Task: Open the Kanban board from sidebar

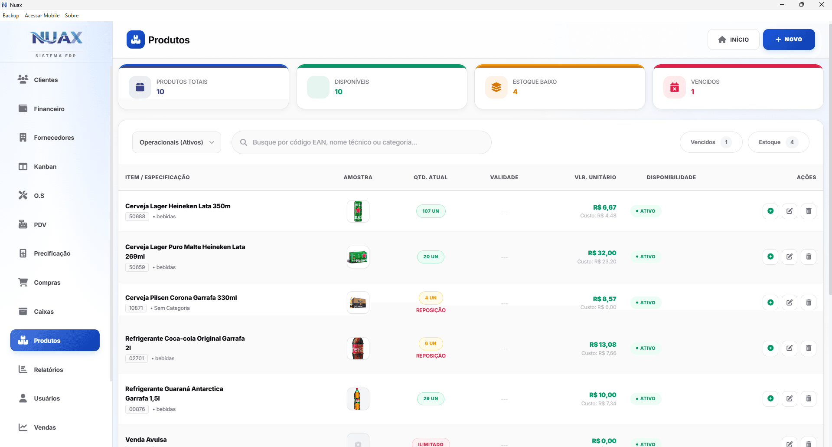Action: 55,167
